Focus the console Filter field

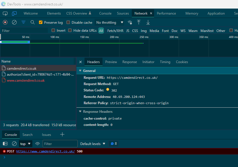click(60, 144)
